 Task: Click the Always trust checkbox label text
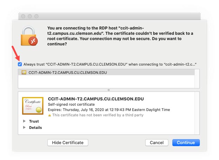[x=110, y=64]
